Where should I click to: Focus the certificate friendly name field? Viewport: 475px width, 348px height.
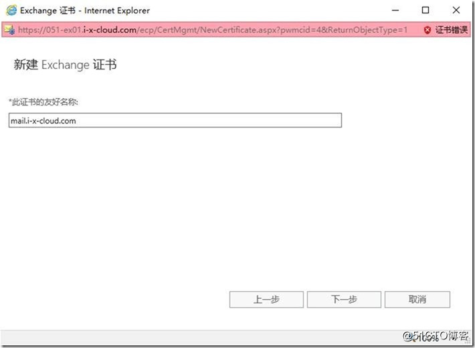[175, 120]
